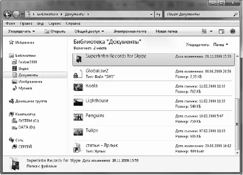Select Избранное in the navigation pane
243x175 pixels.
coord(25,42)
